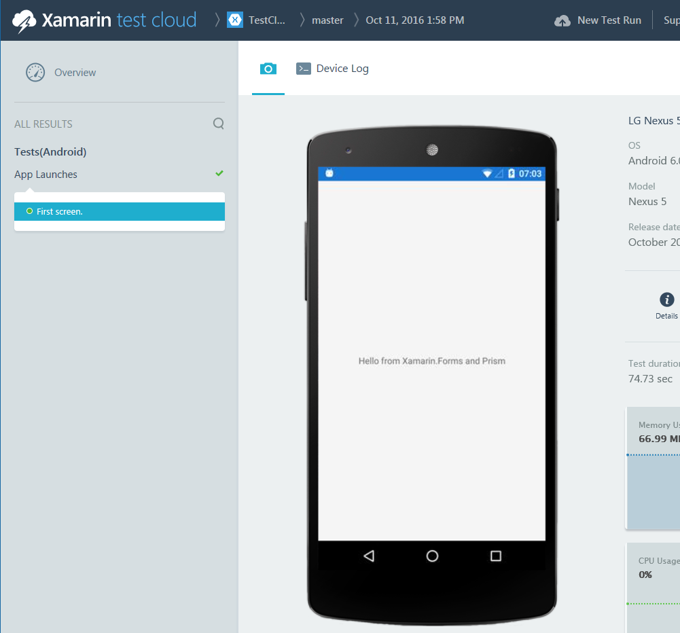
Task: Click the Android notification icon in the device status bar
Action: coord(329,173)
